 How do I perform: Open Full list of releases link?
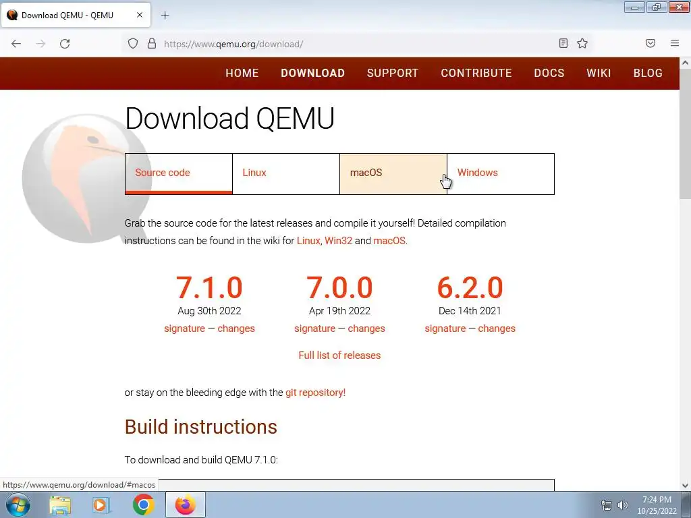[x=339, y=355]
